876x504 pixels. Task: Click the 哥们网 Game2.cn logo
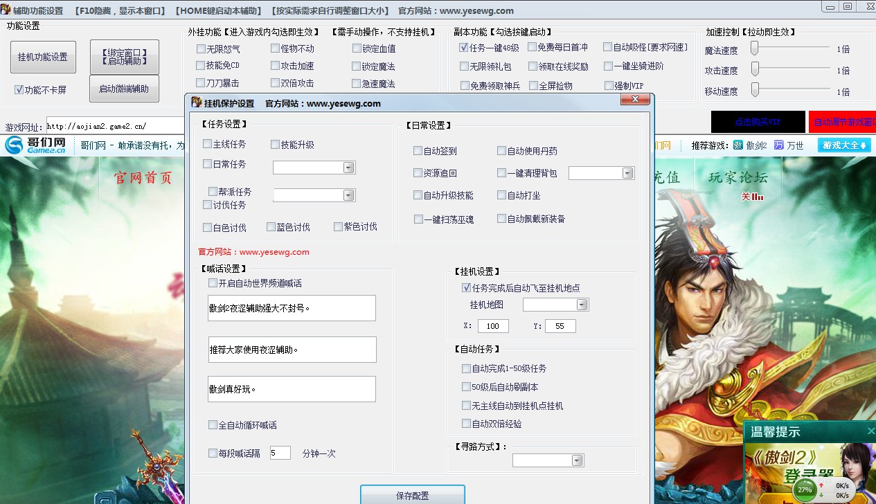(35, 145)
